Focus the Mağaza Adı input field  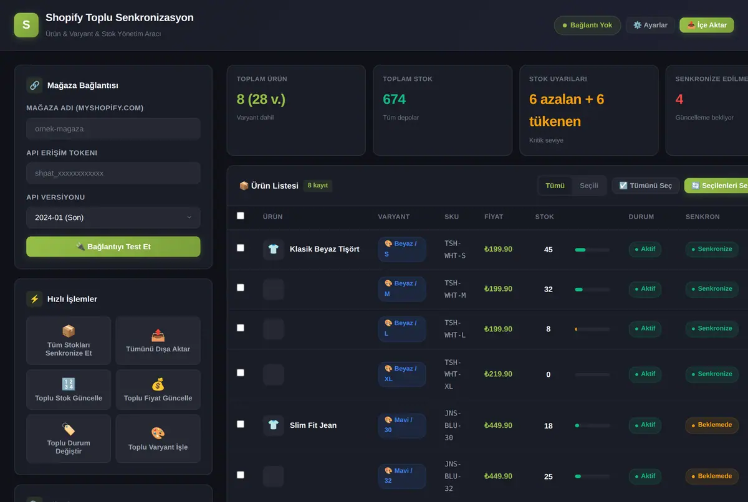pos(113,129)
